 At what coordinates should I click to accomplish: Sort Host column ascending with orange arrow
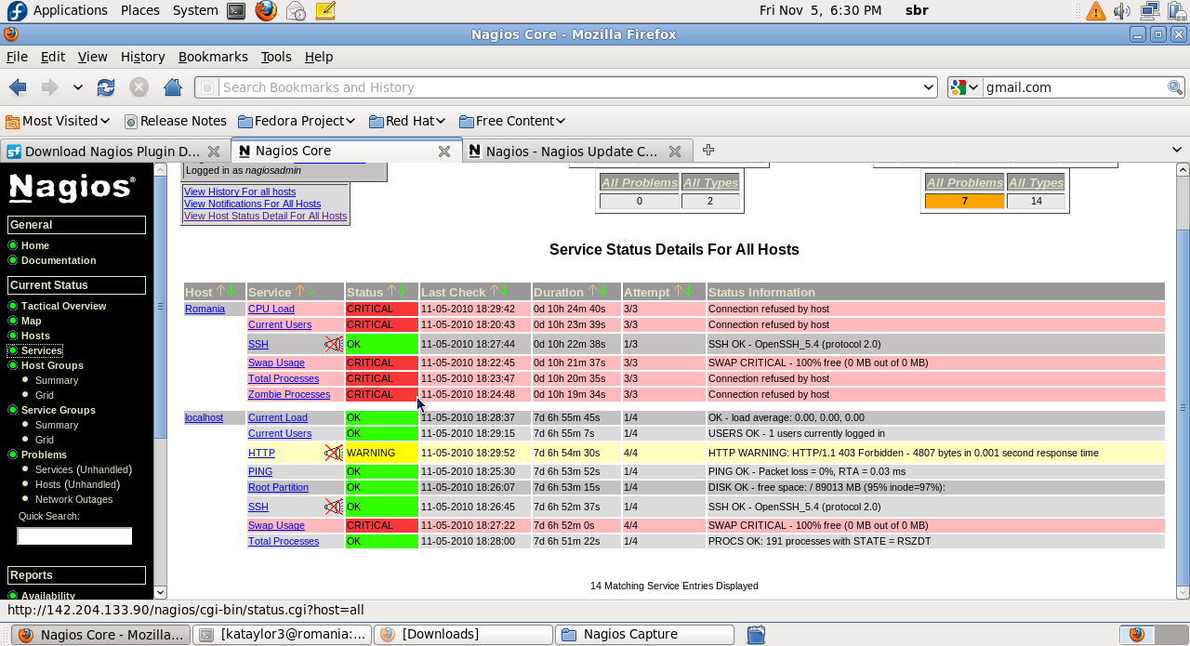(x=221, y=291)
